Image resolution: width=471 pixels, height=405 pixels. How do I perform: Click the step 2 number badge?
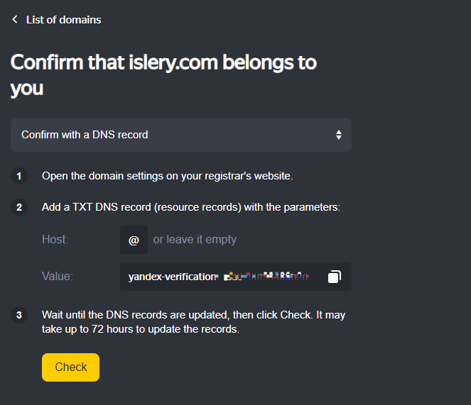[x=19, y=207]
